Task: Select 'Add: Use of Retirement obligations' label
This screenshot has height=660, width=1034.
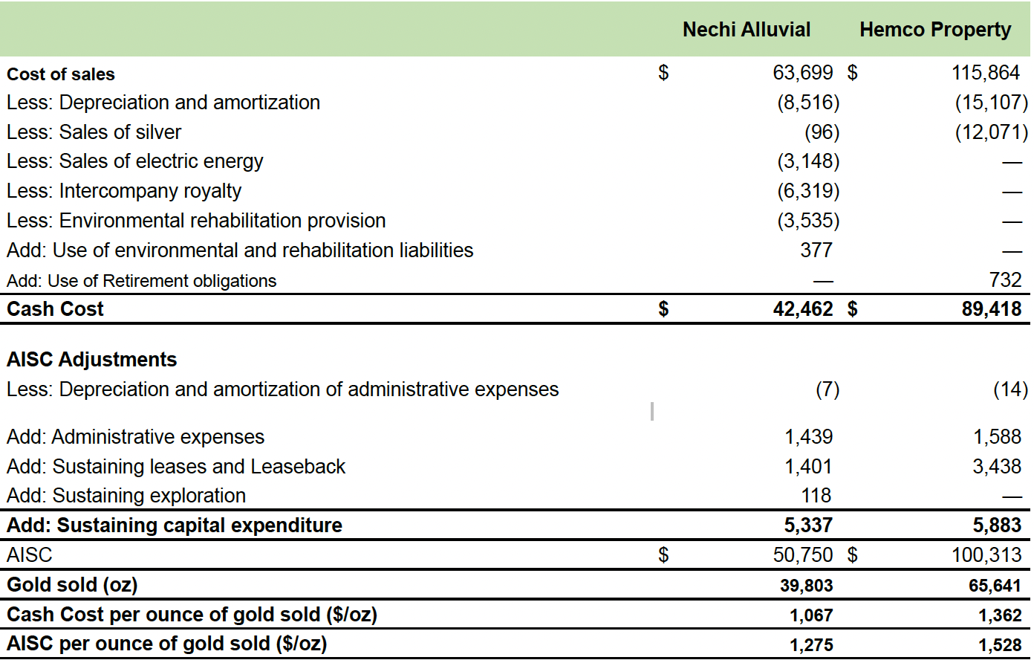Action: [x=142, y=281]
